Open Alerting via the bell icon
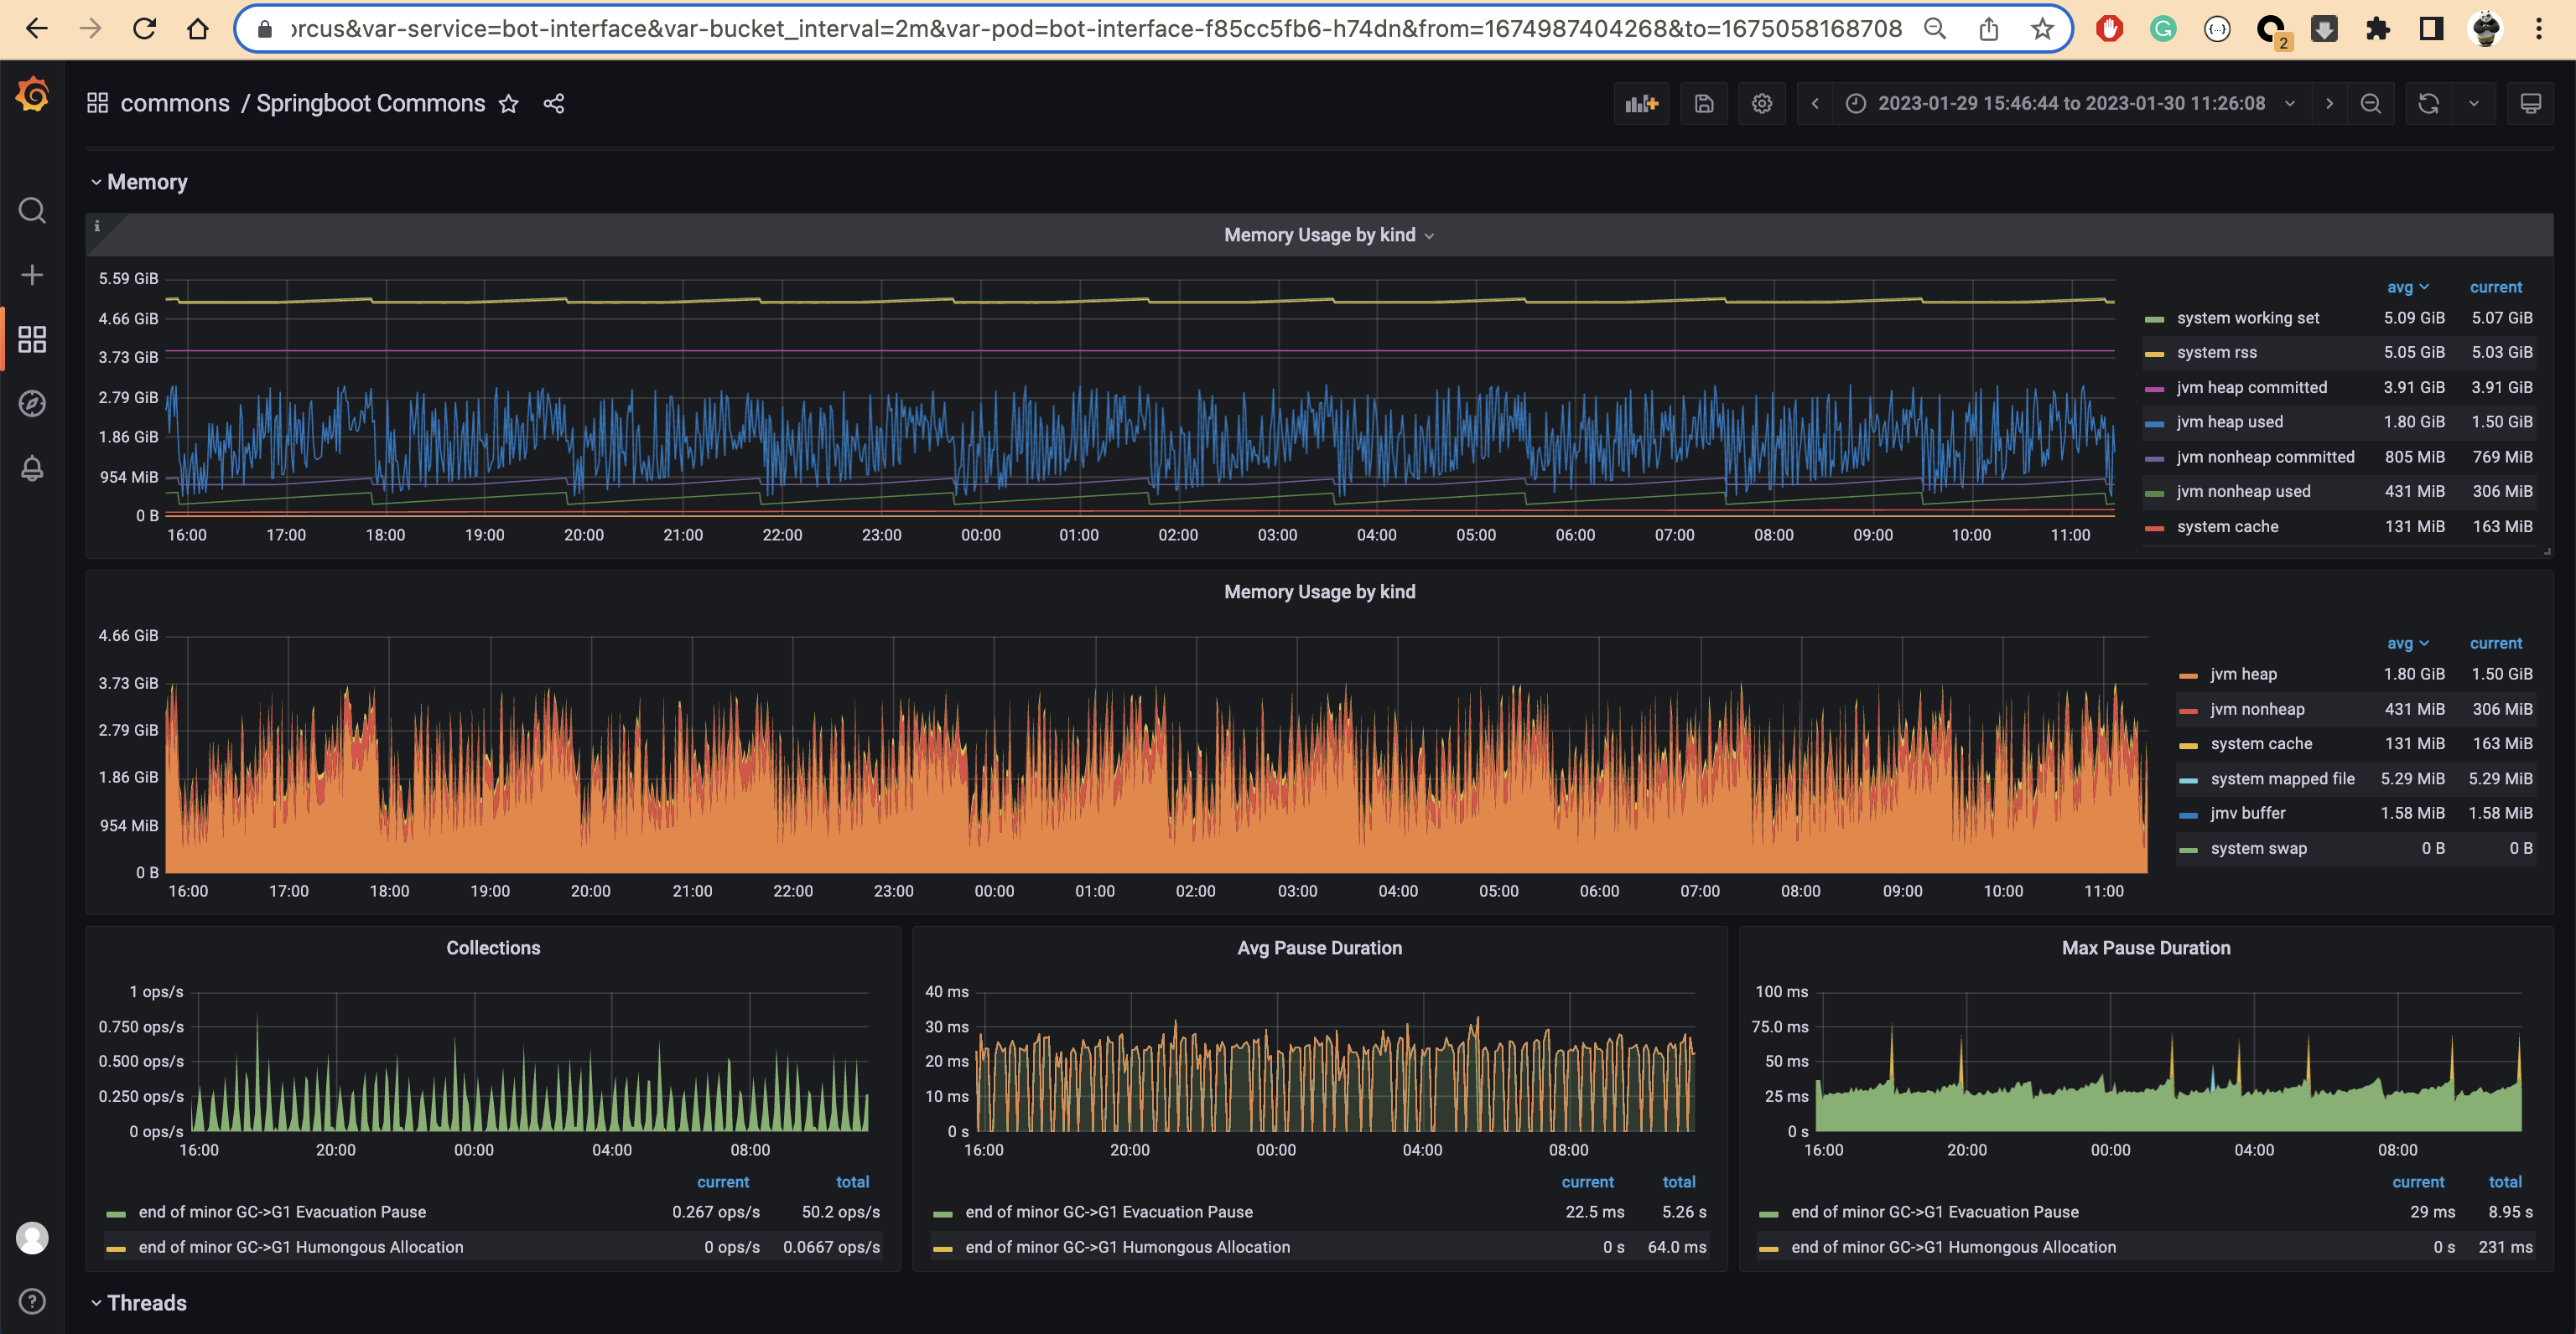The image size is (2576, 1334). [32, 468]
